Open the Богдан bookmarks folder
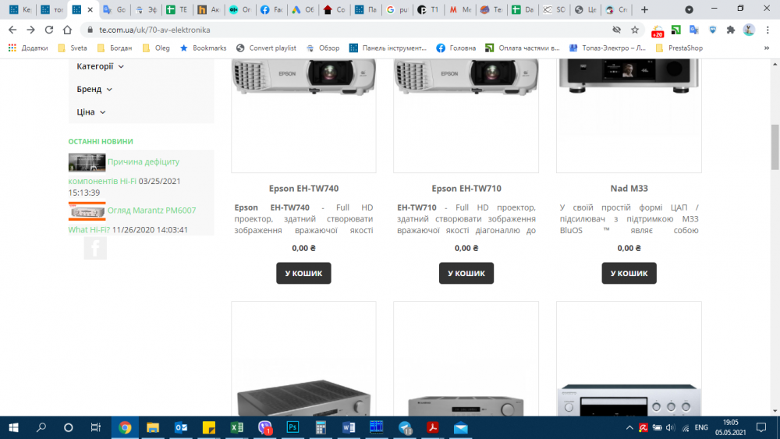 (115, 48)
